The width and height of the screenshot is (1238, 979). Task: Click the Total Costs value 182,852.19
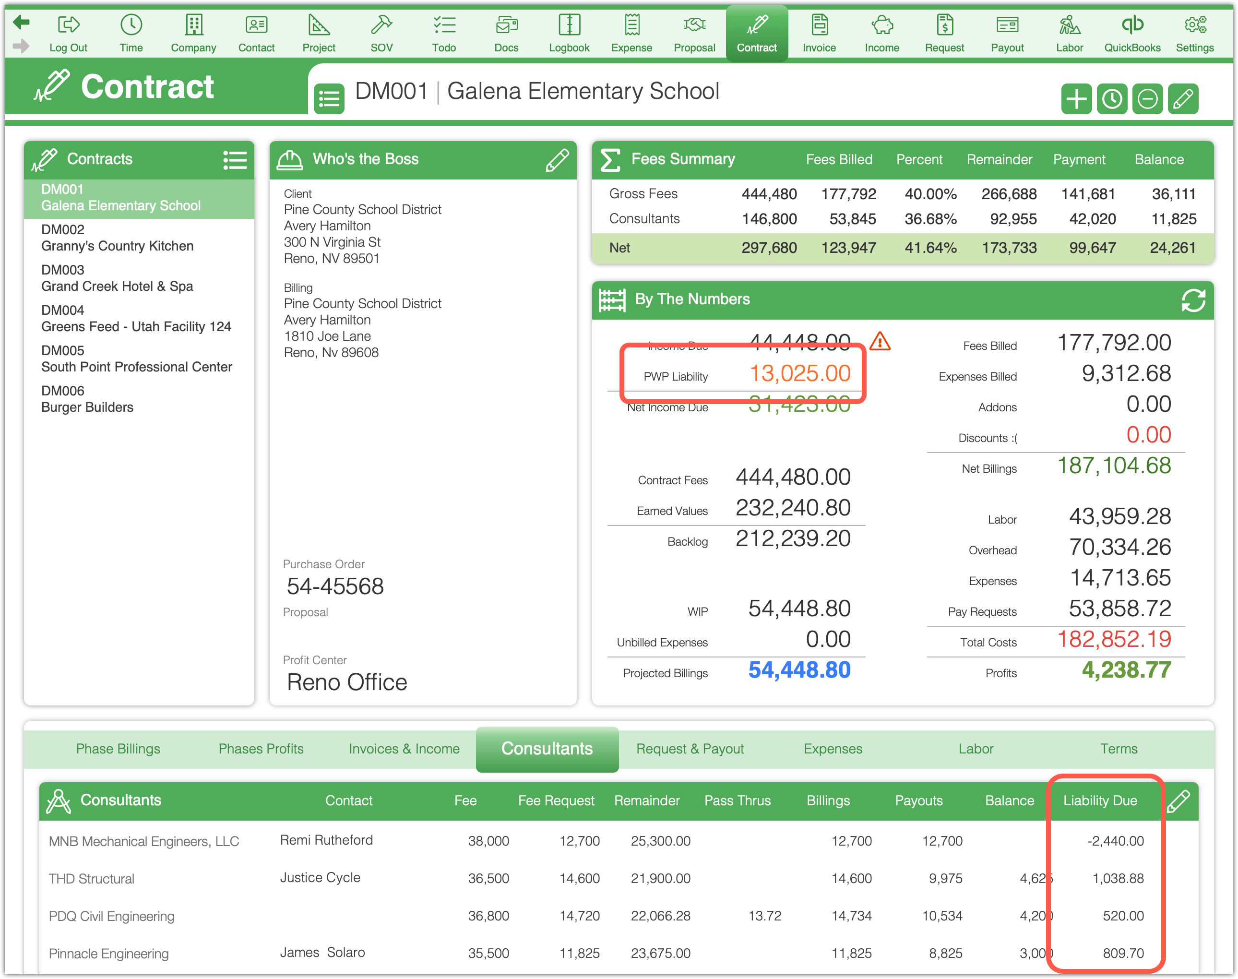(x=1114, y=639)
